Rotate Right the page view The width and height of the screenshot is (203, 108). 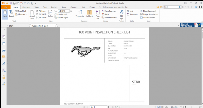(x=61, y=17)
